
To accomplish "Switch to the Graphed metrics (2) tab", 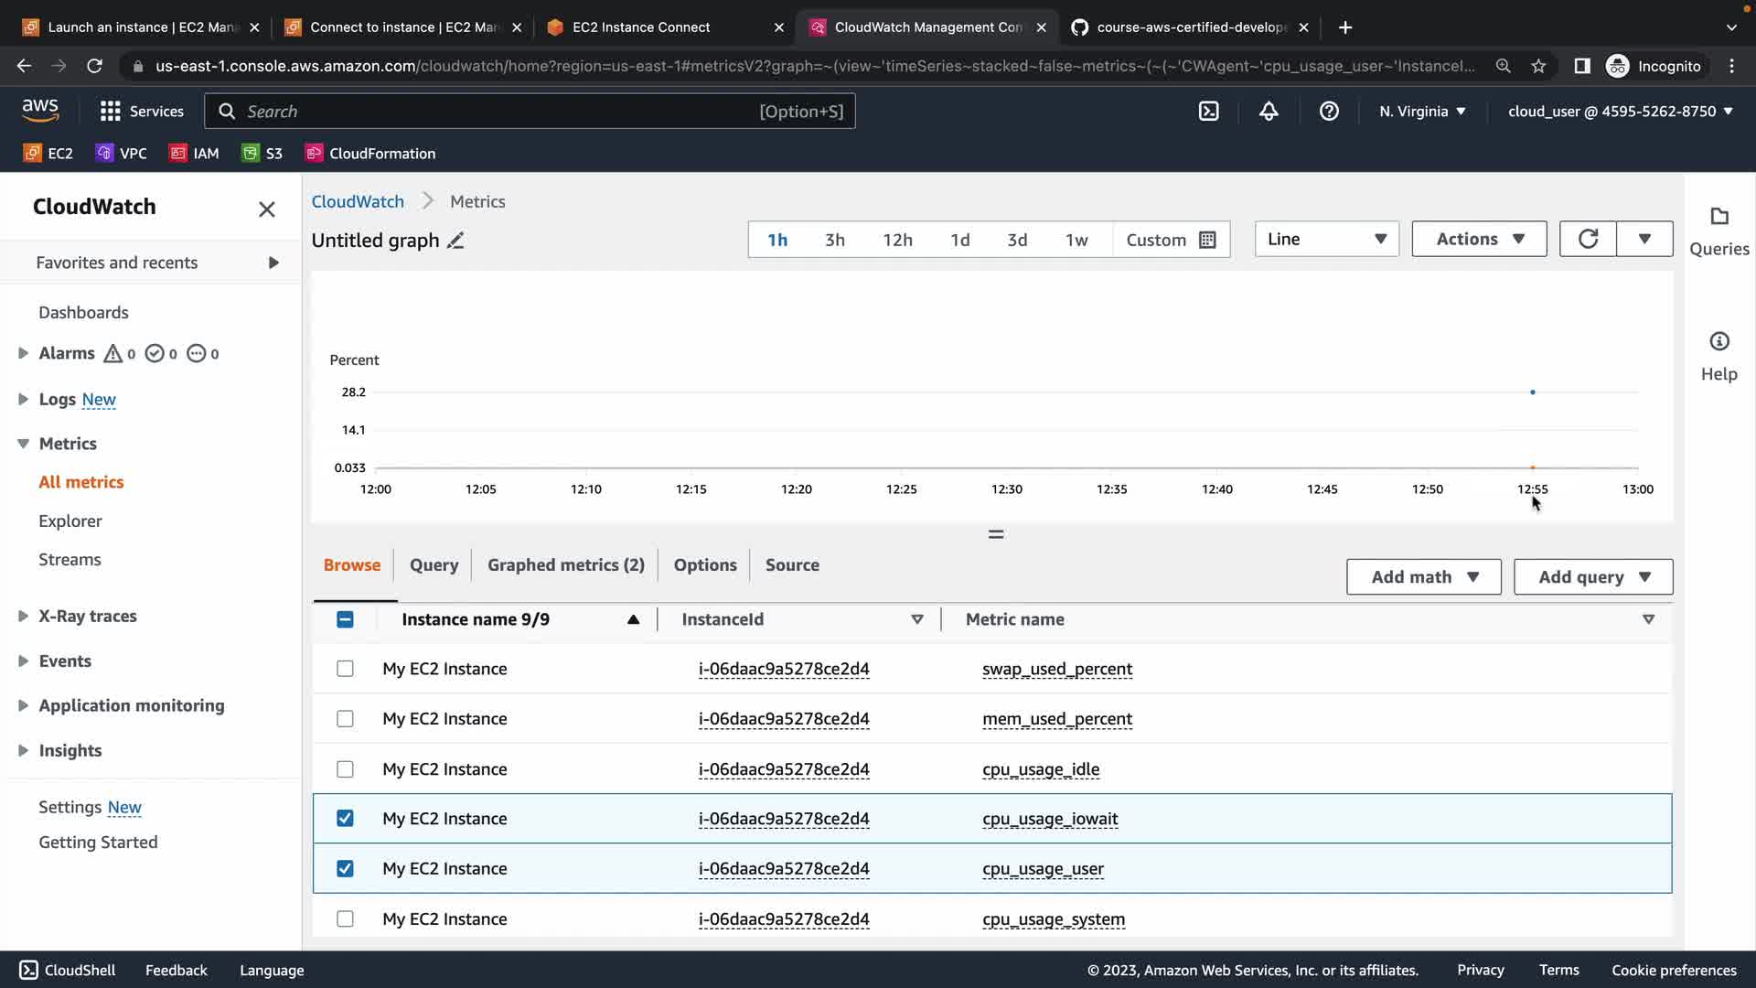I will click(565, 565).
